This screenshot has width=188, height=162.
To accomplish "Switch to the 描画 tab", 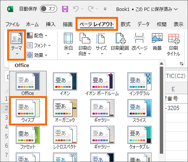I will [68, 24].
